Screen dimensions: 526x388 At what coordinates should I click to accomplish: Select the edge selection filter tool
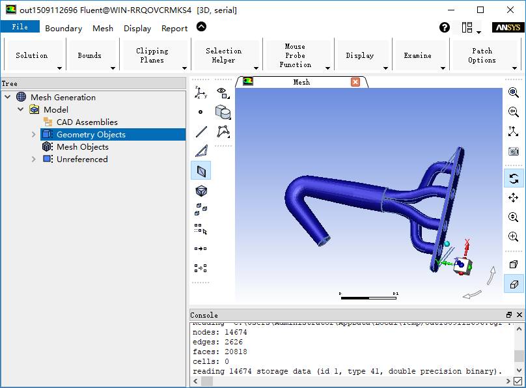click(201, 132)
